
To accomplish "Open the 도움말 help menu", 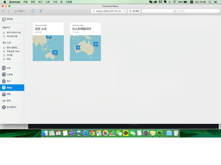I will tap(69, 2).
